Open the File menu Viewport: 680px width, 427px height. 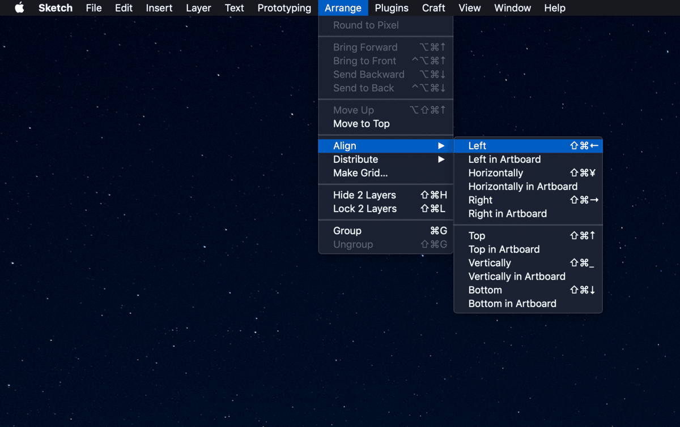point(94,8)
